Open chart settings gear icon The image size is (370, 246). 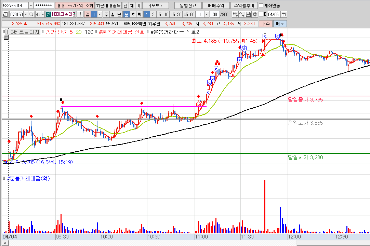(x=255, y=14)
